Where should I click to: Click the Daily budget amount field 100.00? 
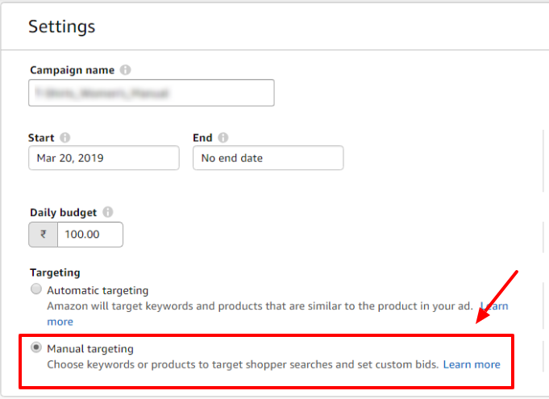pyautogui.click(x=90, y=235)
